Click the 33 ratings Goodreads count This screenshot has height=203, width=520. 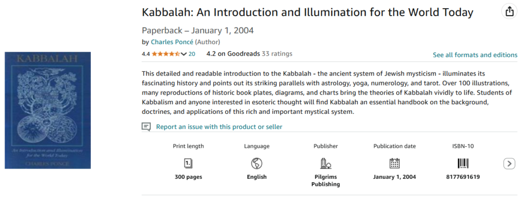(x=277, y=54)
